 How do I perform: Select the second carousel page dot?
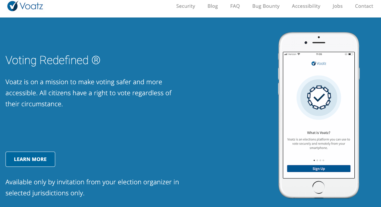(x=317, y=160)
